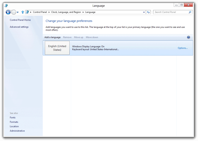This screenshot has width=198, height=141.
Task: Open Administrative under See also
Action: pyautogui.click(x=17, y=131)
